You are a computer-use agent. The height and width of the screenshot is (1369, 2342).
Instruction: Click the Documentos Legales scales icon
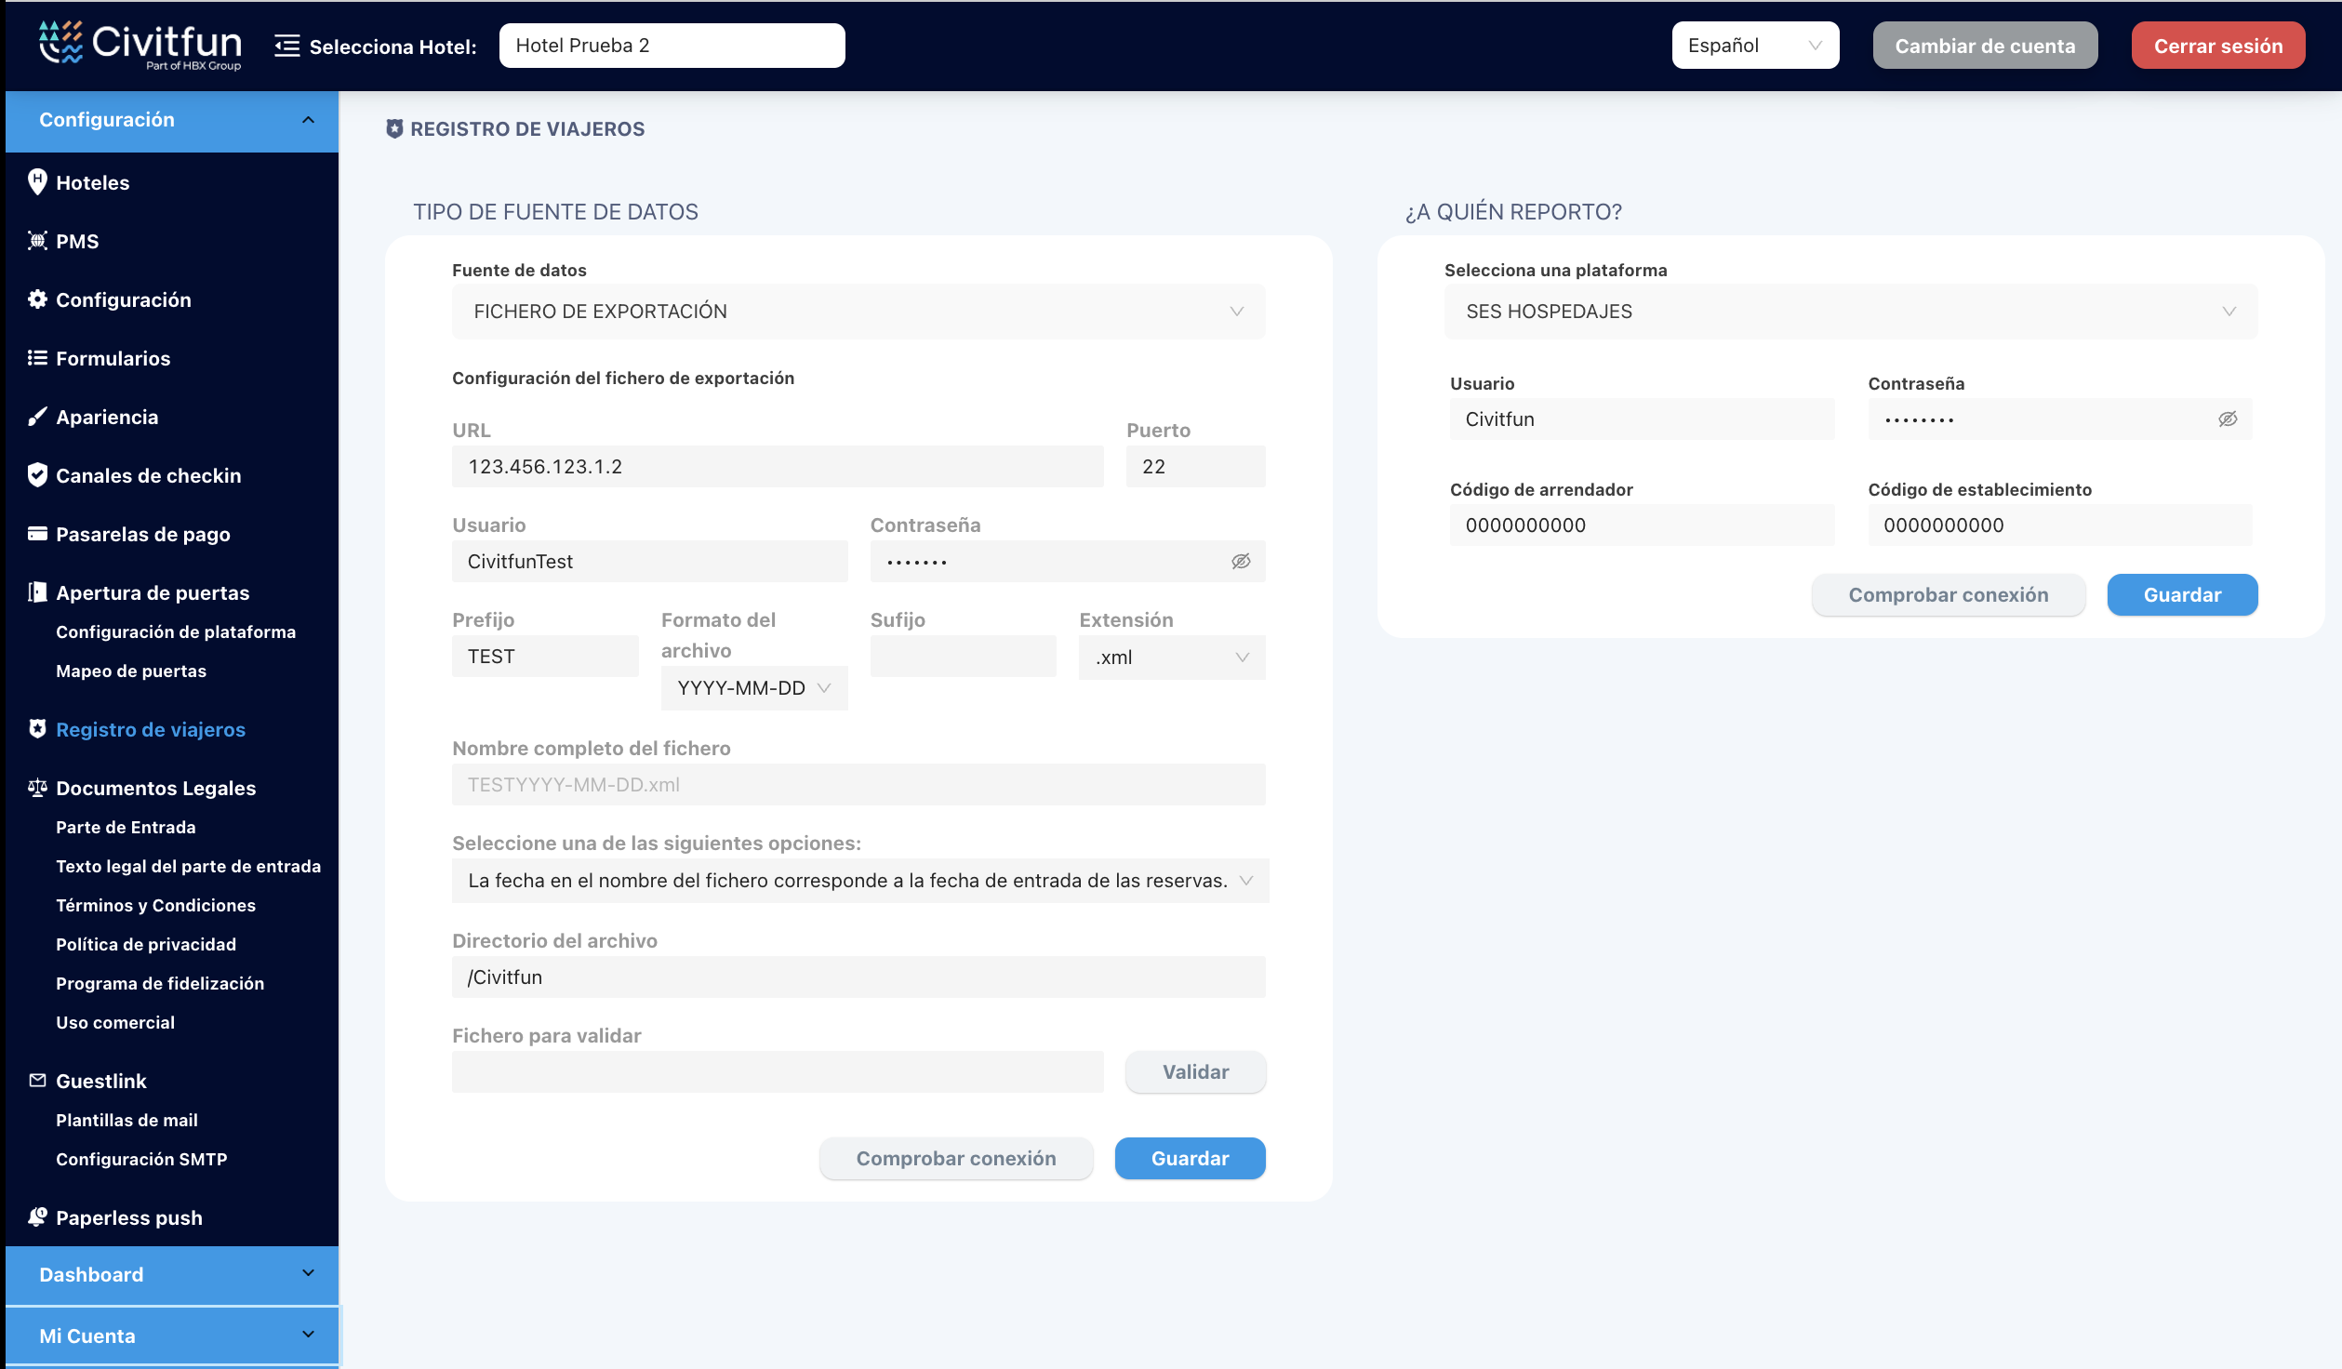coord(37,788)
